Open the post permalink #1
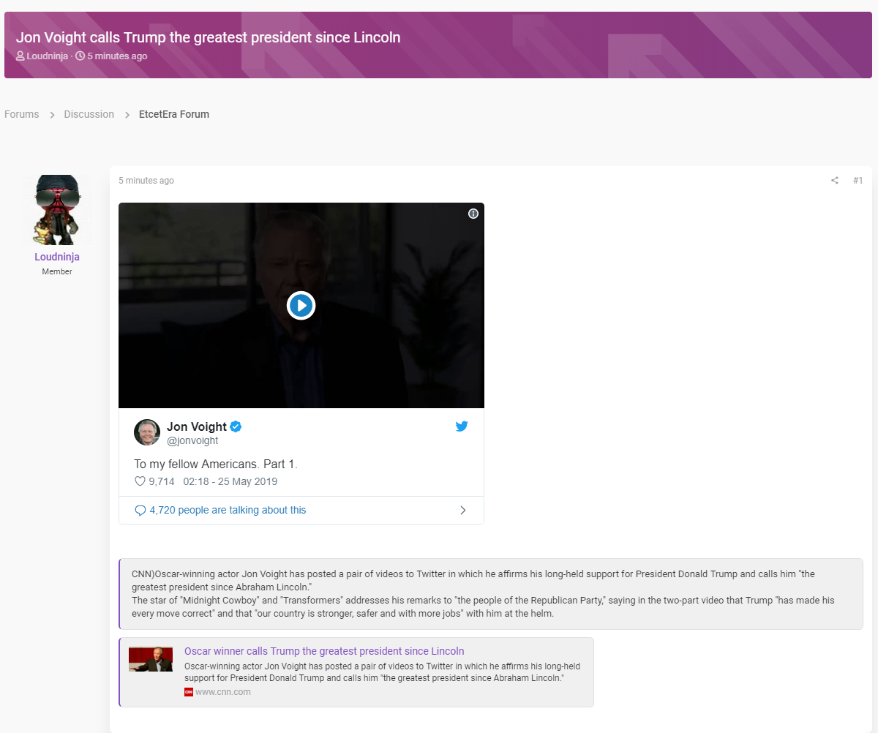The height and width of the screenshot is (733, 878). pos(858,181)
